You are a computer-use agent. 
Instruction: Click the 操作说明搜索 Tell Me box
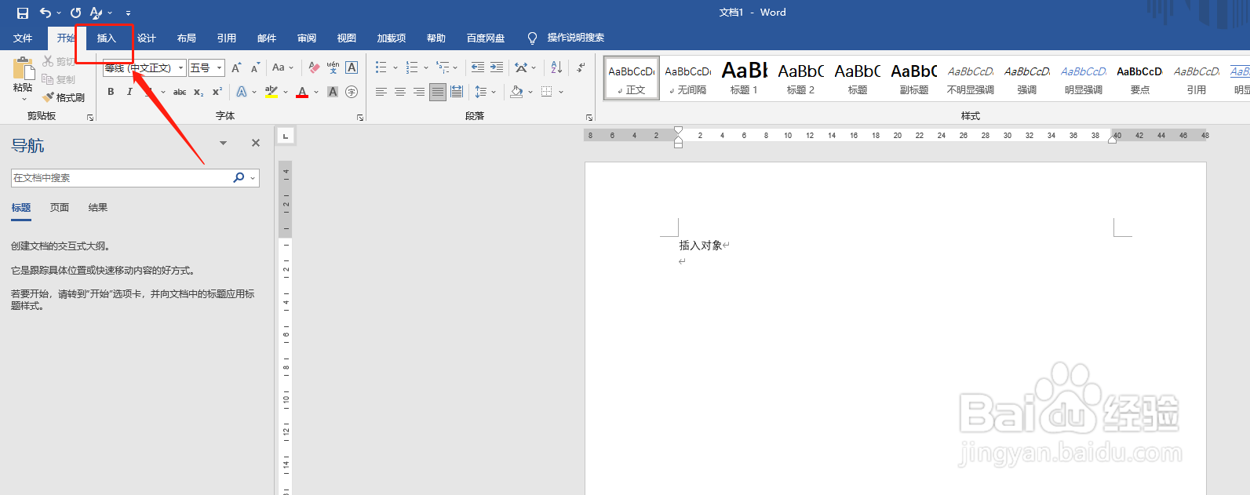(x=566, y=38)
